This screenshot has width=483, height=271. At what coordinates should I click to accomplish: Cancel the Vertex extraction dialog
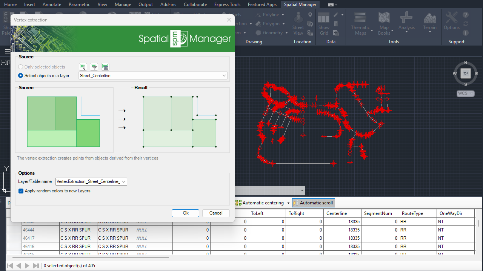pyautogui.click(x=216, y=213)
